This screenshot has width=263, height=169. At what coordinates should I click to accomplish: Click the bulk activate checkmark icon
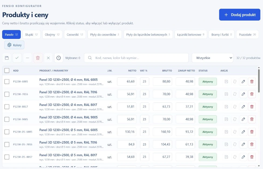click(x=17, y=58)
